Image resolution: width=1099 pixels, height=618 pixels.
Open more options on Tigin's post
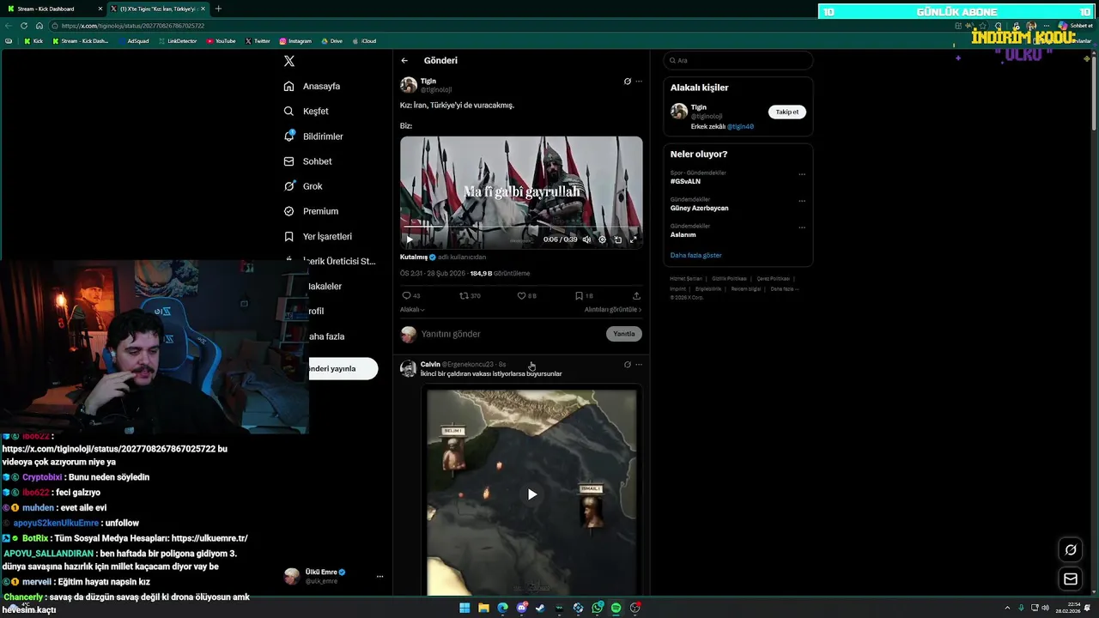639,82
